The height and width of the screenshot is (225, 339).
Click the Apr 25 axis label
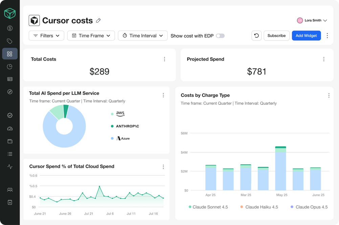210,195
